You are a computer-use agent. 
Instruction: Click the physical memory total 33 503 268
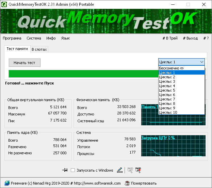click(x=126, y=107)
